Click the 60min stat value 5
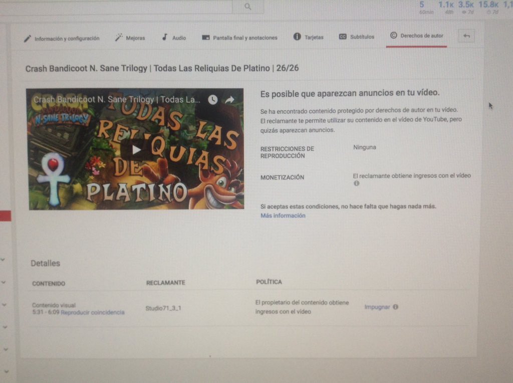513x383 pixels. (422, 5)
